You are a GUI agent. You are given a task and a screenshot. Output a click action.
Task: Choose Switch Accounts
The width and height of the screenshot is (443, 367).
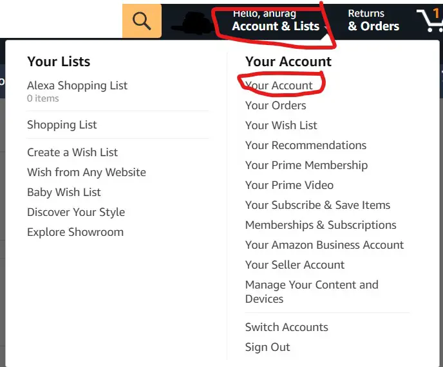pos(287,327)
